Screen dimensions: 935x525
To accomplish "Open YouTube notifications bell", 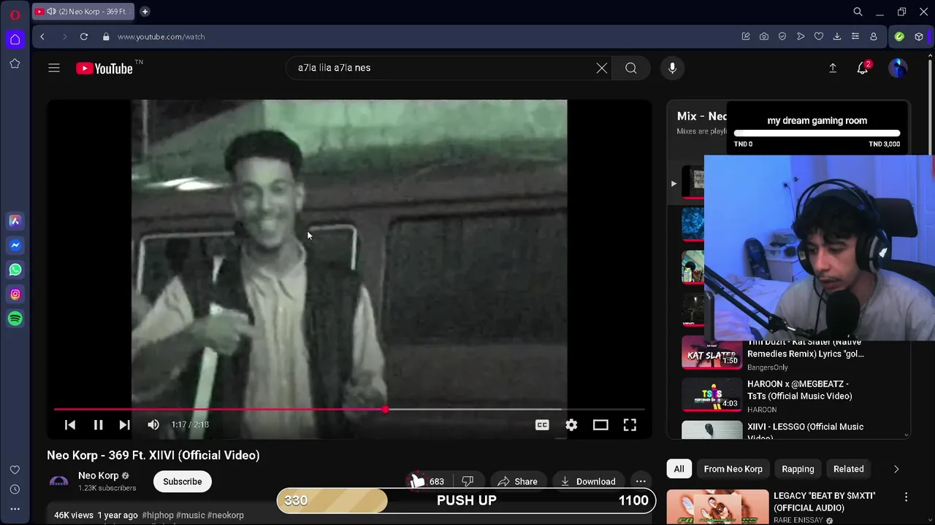I will (x=863, y=68).
